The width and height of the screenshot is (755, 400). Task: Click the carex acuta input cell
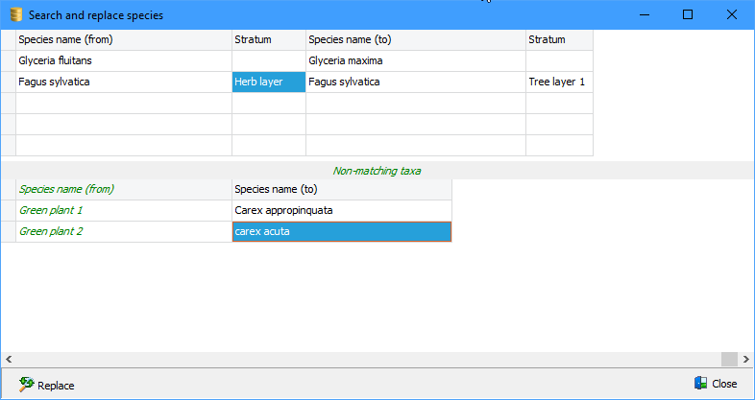pyautogui.click(x=341, y=232)
